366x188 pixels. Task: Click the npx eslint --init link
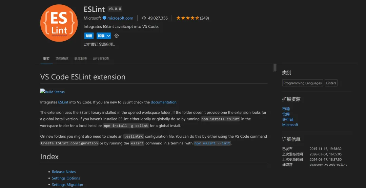pyautogui.click(x=212, y=143)
